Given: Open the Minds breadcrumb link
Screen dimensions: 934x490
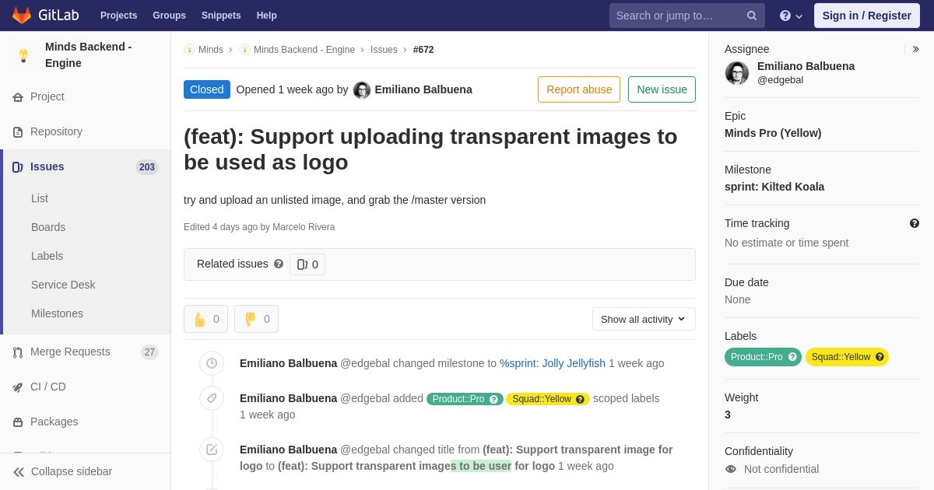Looking at the screenshot, I should [211, 50].
